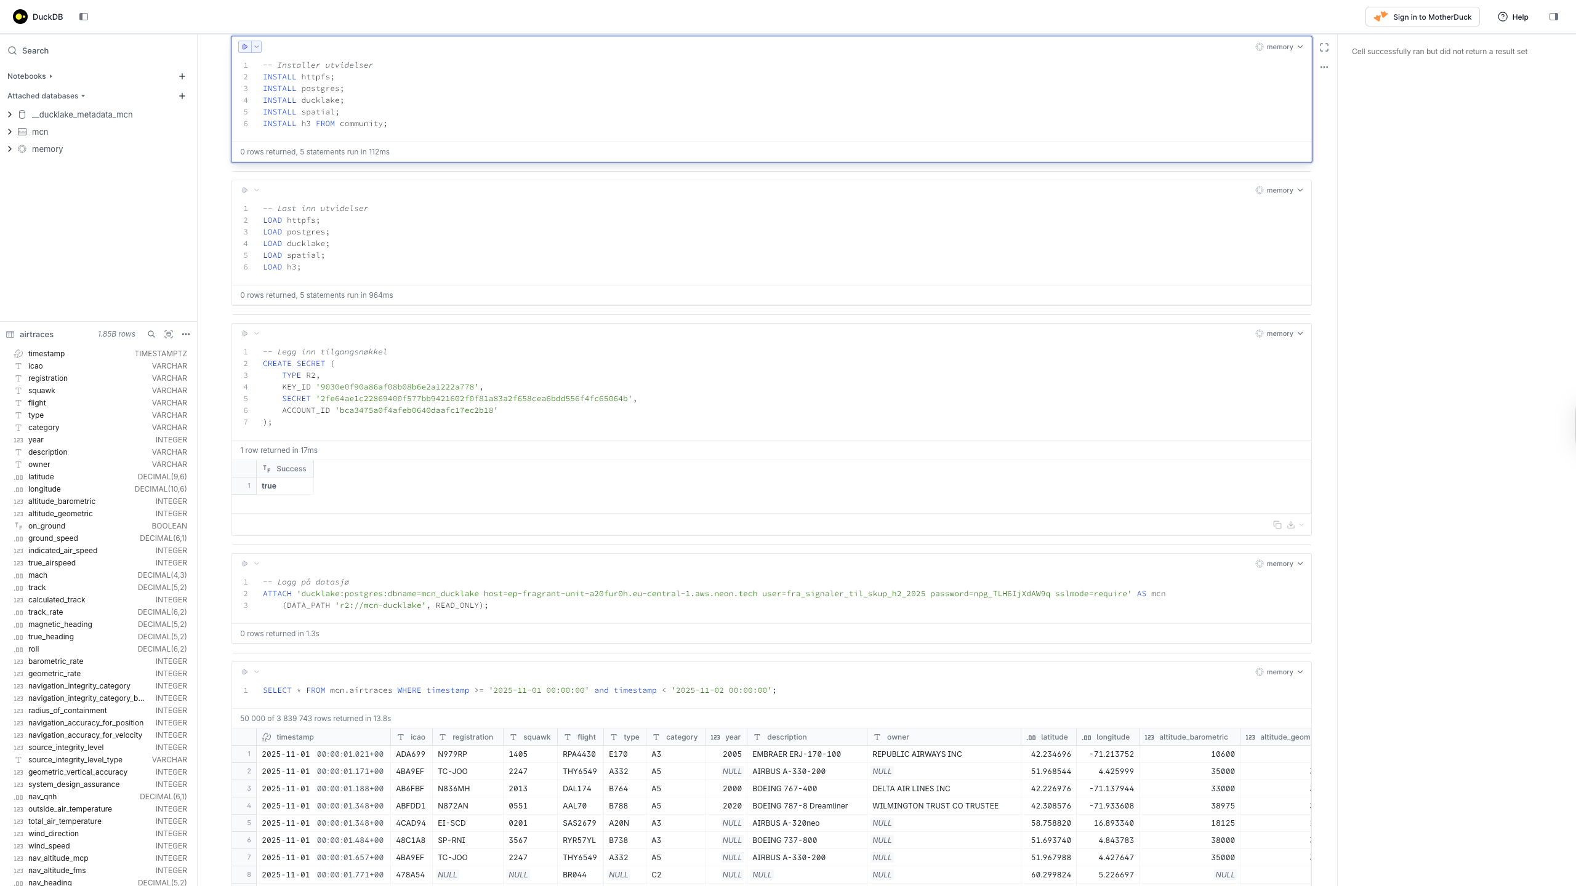Click the Search field in sidebar
The image size is (1576, 886).
35,50
